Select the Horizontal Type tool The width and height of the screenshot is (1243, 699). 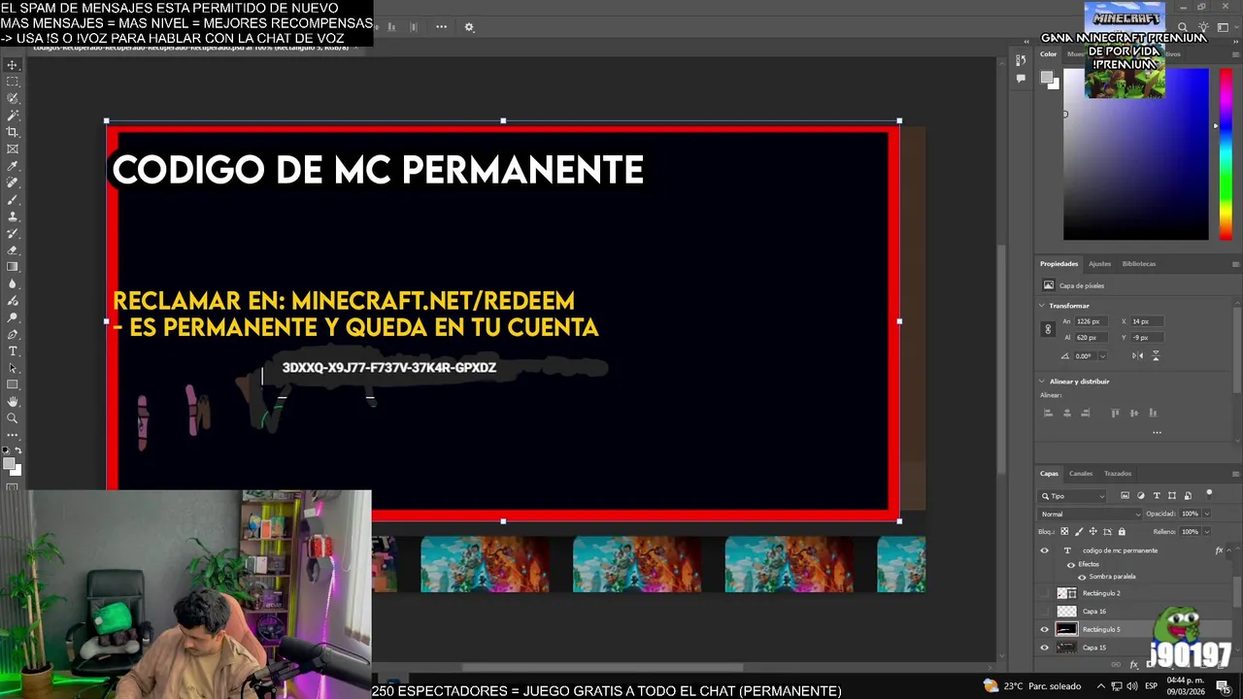coord(13,350)
